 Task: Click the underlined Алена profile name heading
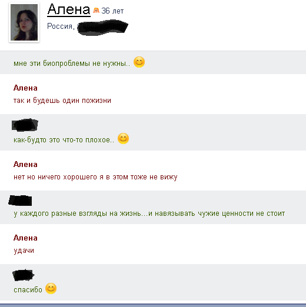pos(69,9)
